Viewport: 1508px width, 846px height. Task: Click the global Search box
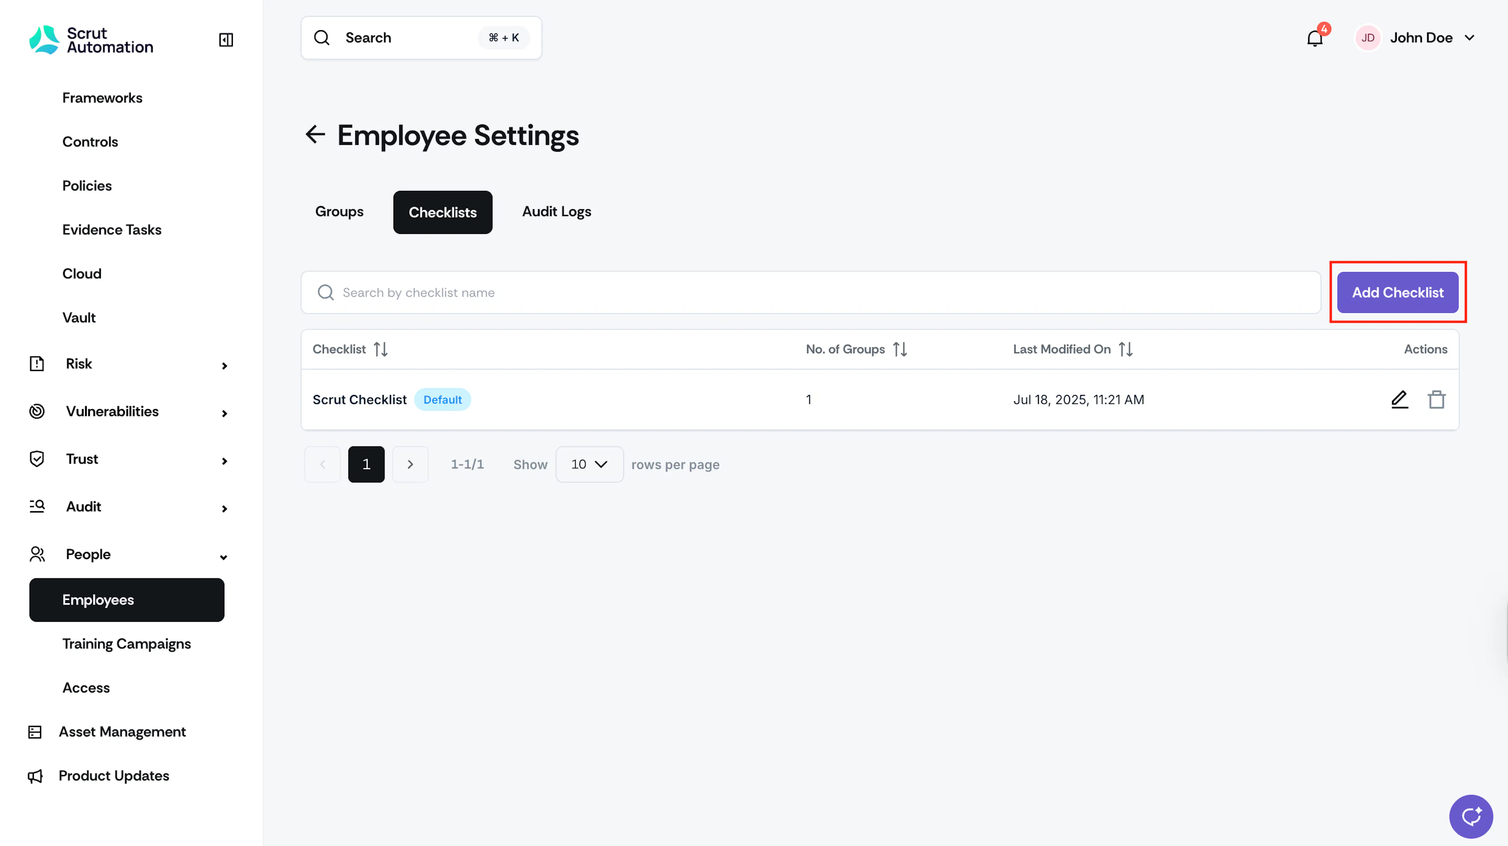tap(421, 38)
